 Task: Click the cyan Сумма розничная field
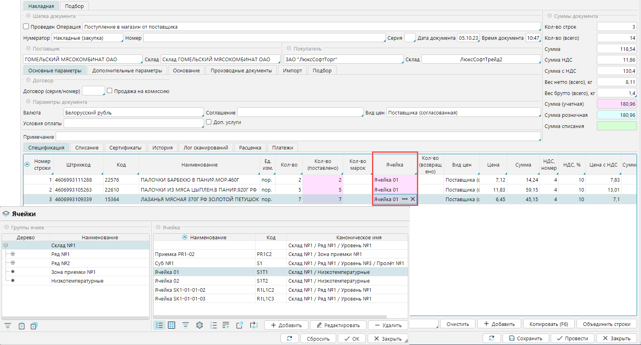coord(617,115)
